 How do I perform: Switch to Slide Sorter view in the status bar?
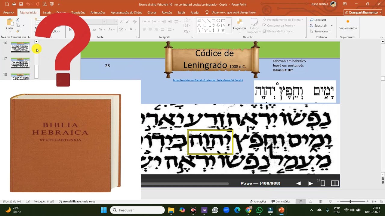click(x=310, y=202)
